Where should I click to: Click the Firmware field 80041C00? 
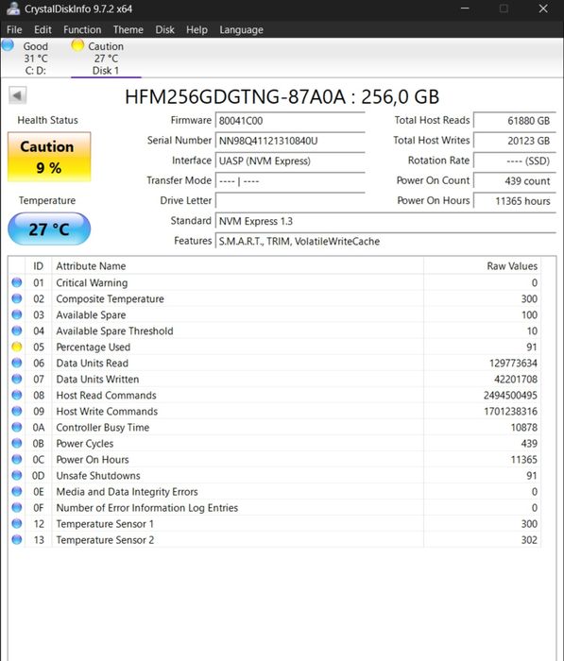pyautogui.click(x=290, y=121)
